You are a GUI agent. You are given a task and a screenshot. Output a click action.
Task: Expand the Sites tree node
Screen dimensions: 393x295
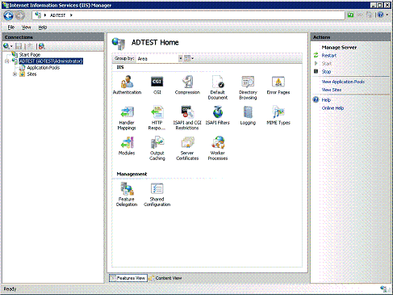pyautogui.click(x=15, y=74)
